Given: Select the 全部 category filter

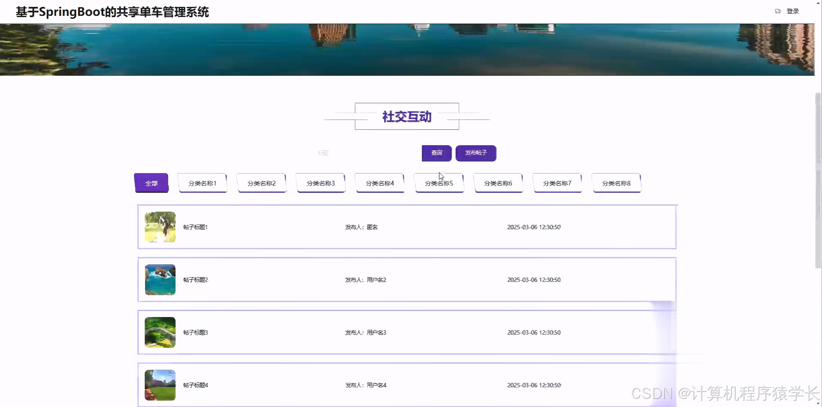Looking at the screenshot, I should [x=151, y=183].
